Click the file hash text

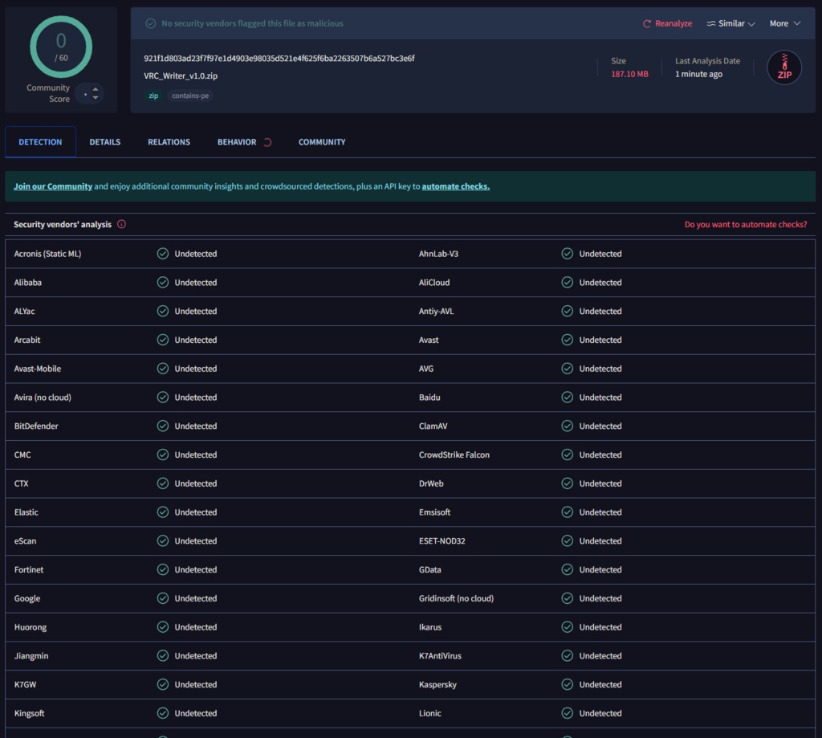pos(279,59)
